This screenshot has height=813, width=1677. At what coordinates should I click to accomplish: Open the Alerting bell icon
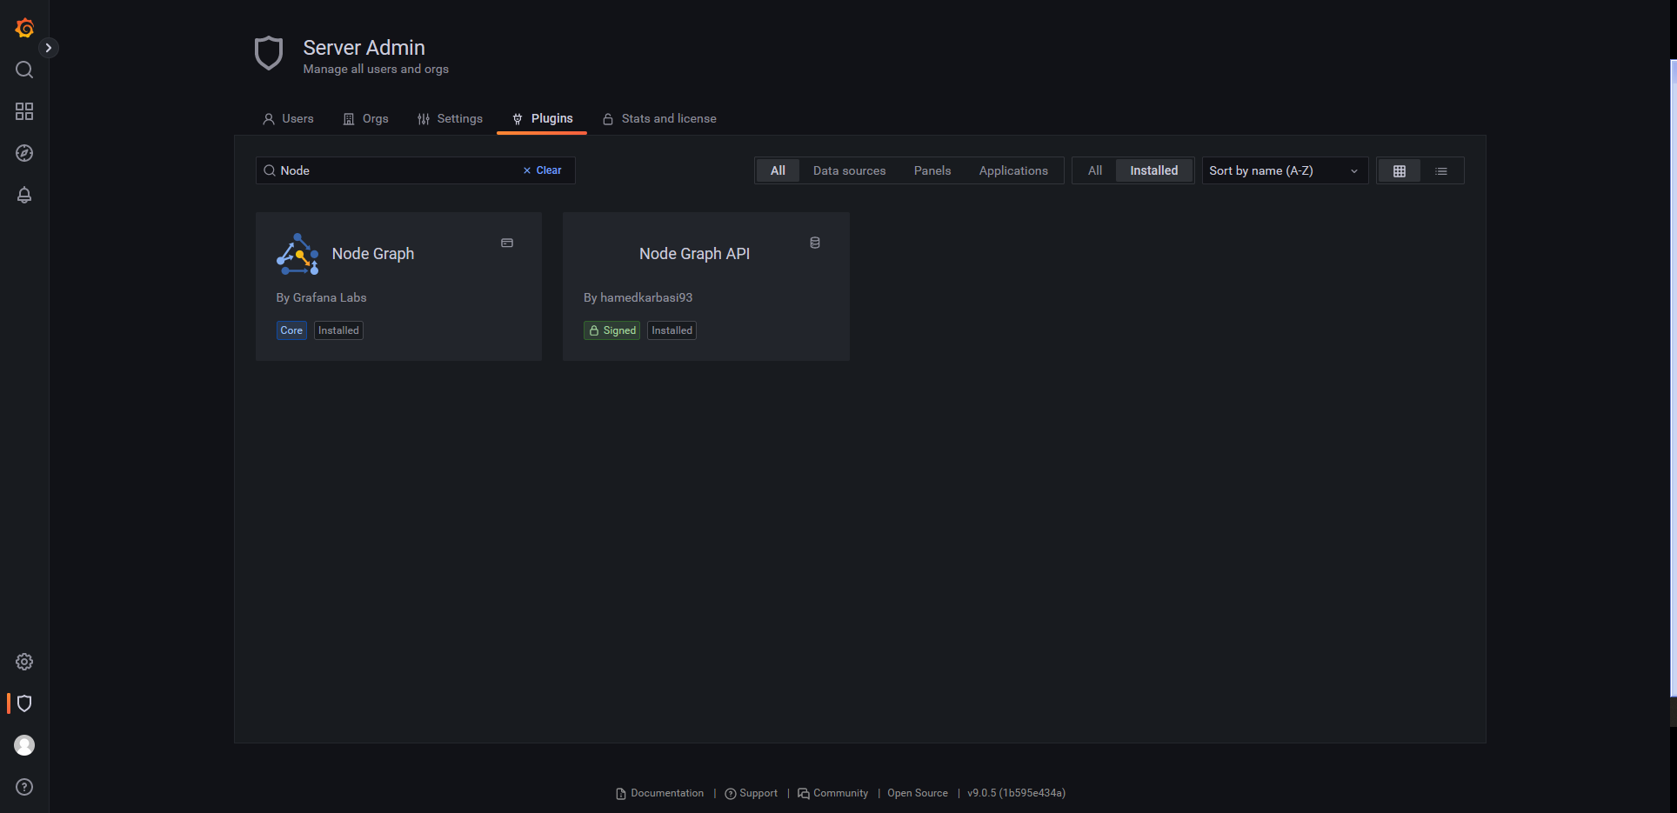[24, 195]
